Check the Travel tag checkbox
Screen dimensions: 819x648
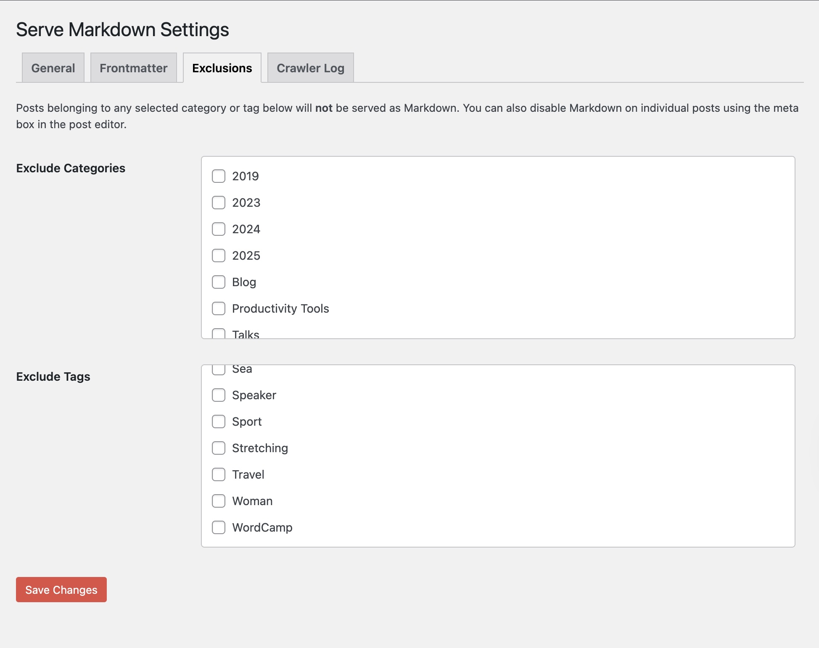(219, 474)
